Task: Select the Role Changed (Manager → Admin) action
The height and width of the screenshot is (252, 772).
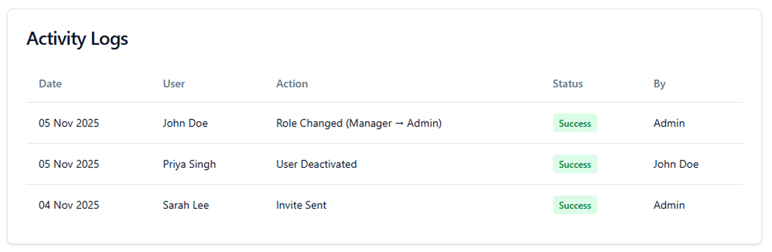Action: point(359,123)
